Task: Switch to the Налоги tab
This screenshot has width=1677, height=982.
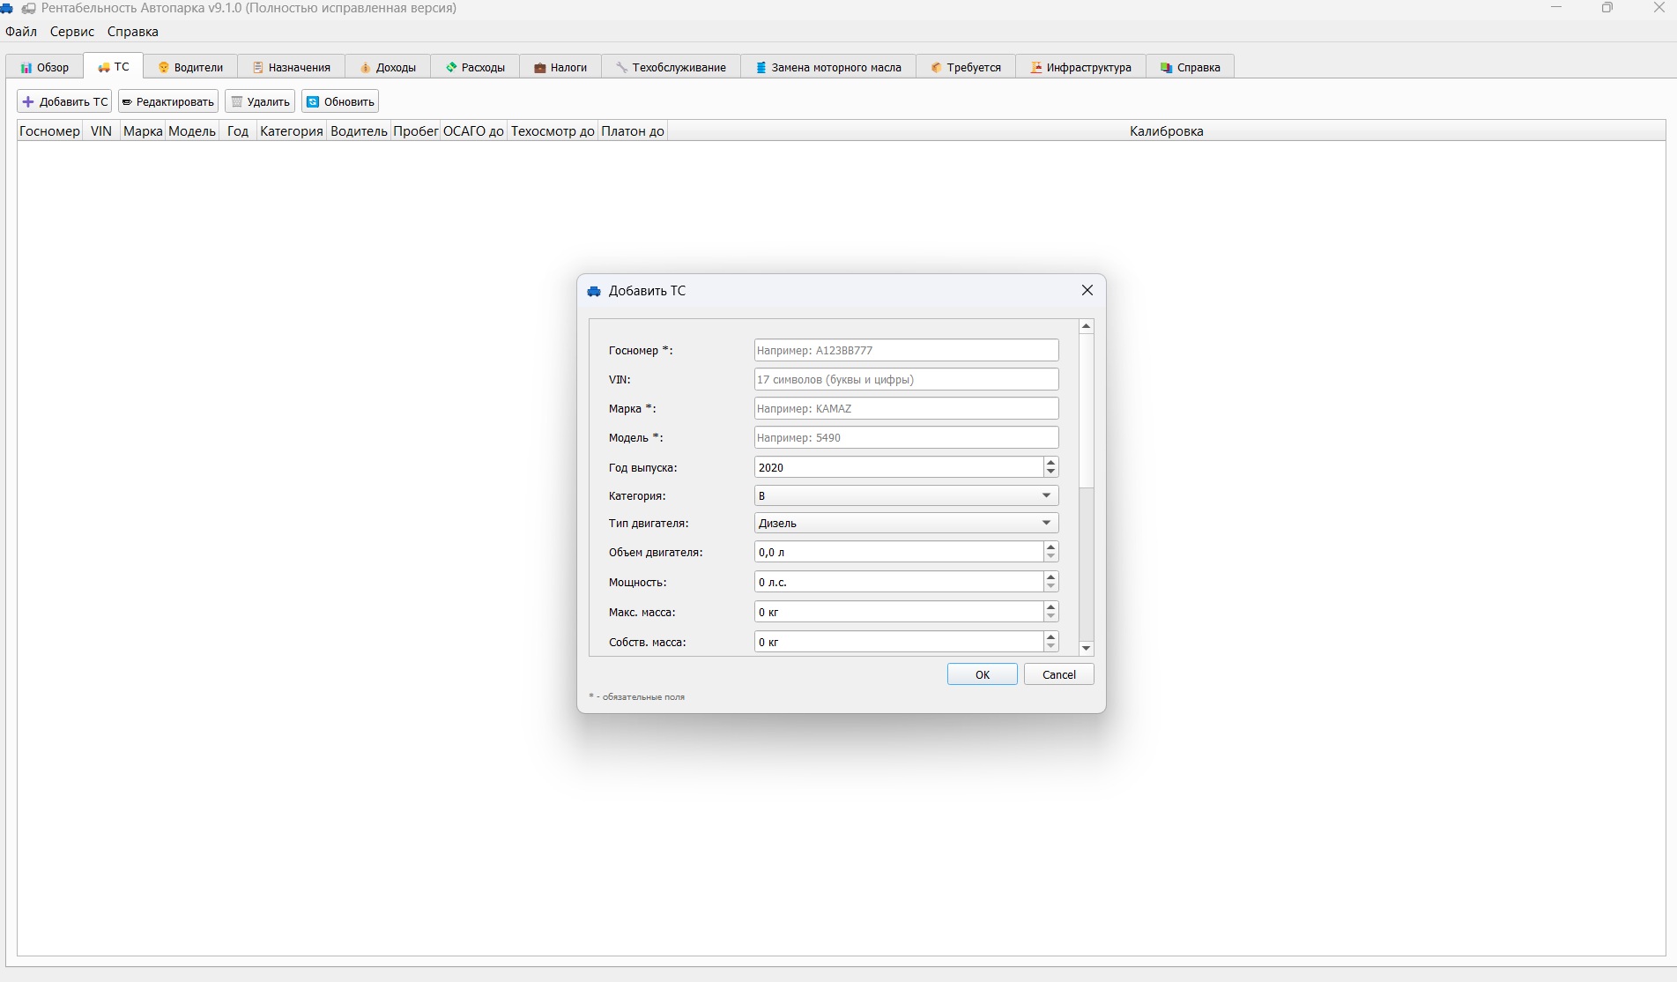Action: coord(560,67)
